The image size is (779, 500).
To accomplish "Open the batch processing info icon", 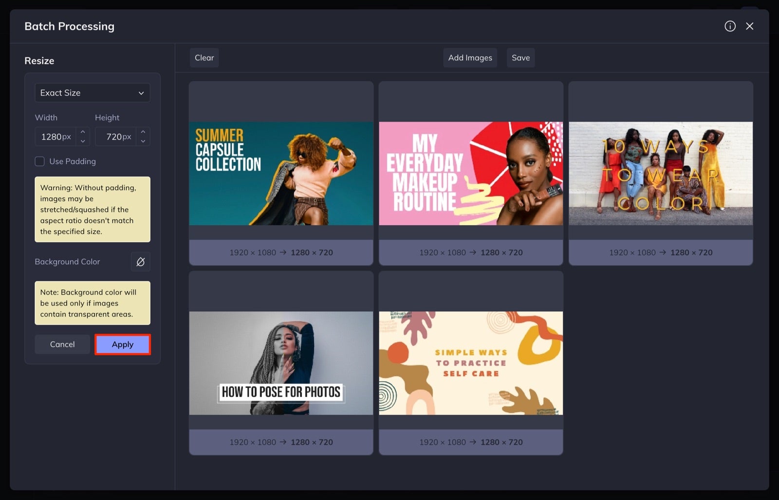I will point(730,26).
